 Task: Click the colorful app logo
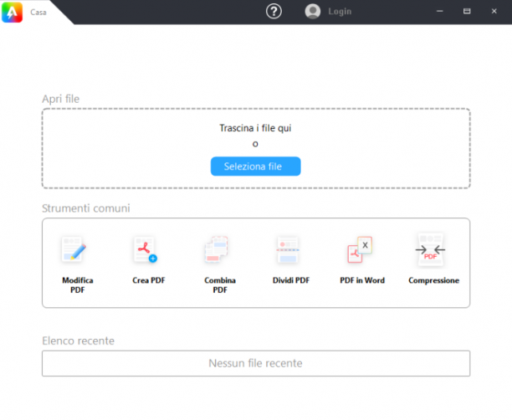pos(12,12)
